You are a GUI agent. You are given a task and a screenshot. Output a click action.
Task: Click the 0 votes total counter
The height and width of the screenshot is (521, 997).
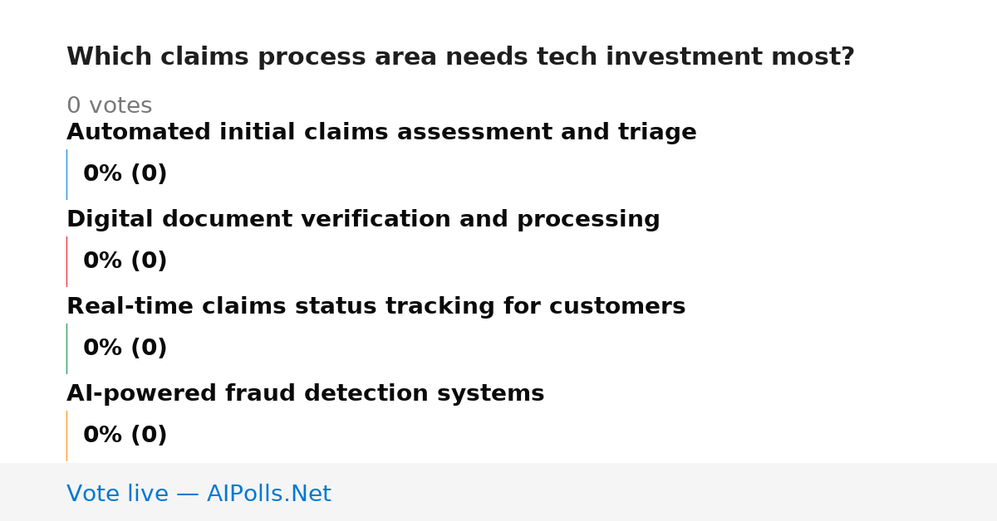coord(109,106)
